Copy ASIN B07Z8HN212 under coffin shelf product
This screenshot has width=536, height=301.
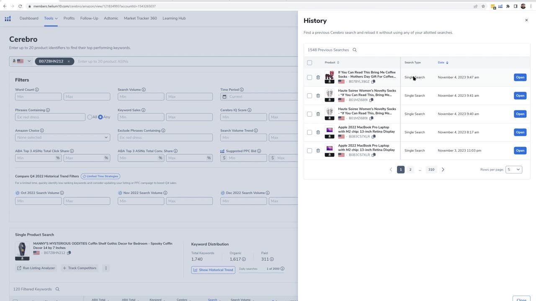[69, 253]
